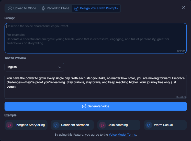Open the English language dropdown
The width and height of the screenshot is (191, 141).
(34, 67)
